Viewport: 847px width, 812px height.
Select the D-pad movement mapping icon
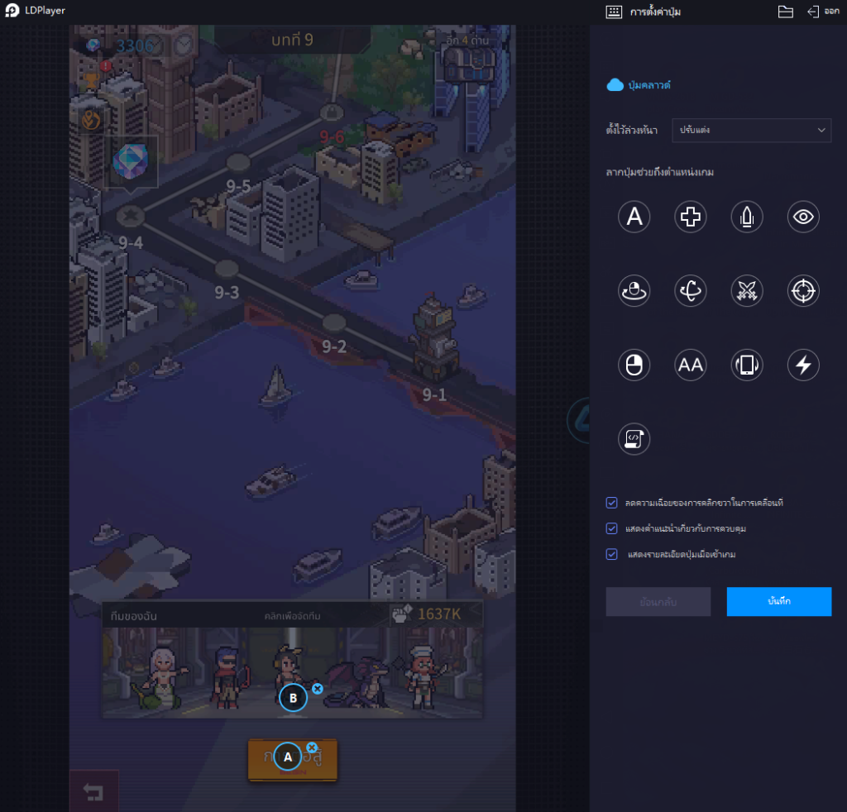click(x=691, y=217)
